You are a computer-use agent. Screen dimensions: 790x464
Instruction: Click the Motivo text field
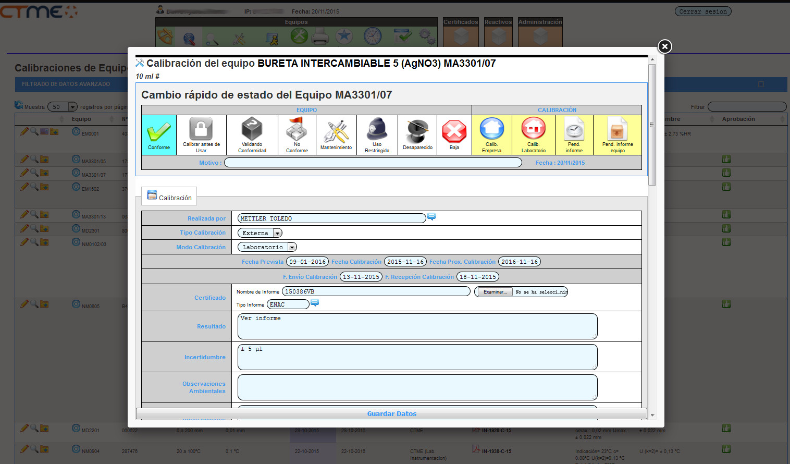(x=373, y=163)
